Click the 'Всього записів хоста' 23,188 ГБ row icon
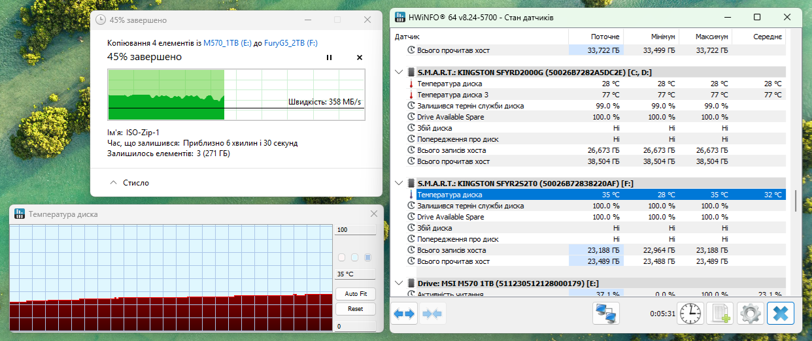The height and width of the screenshot is (341, 812). pos(411,250)
